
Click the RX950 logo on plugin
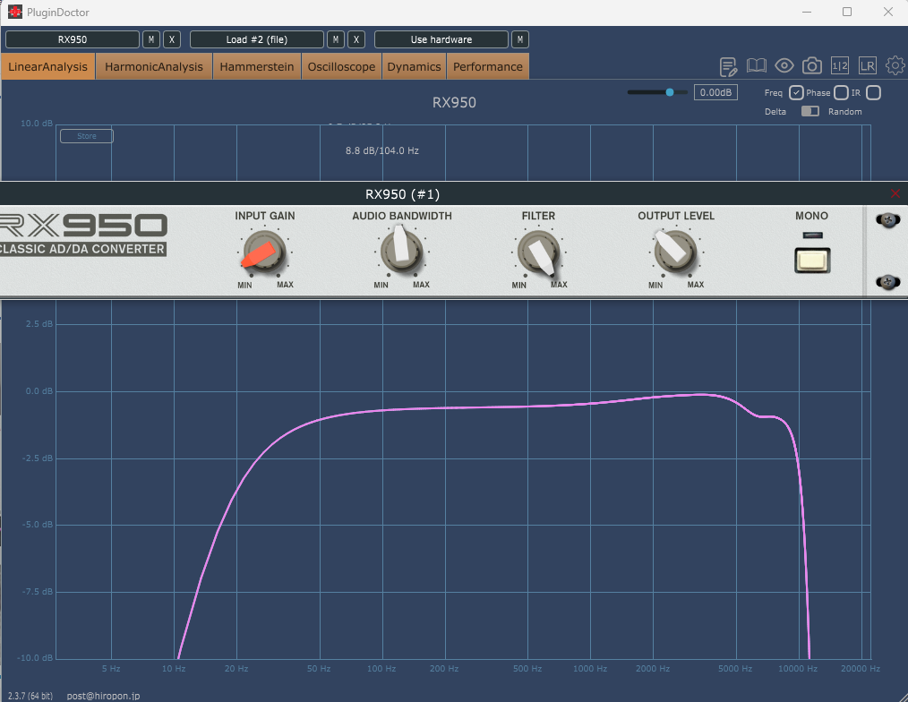click(83, 234)
